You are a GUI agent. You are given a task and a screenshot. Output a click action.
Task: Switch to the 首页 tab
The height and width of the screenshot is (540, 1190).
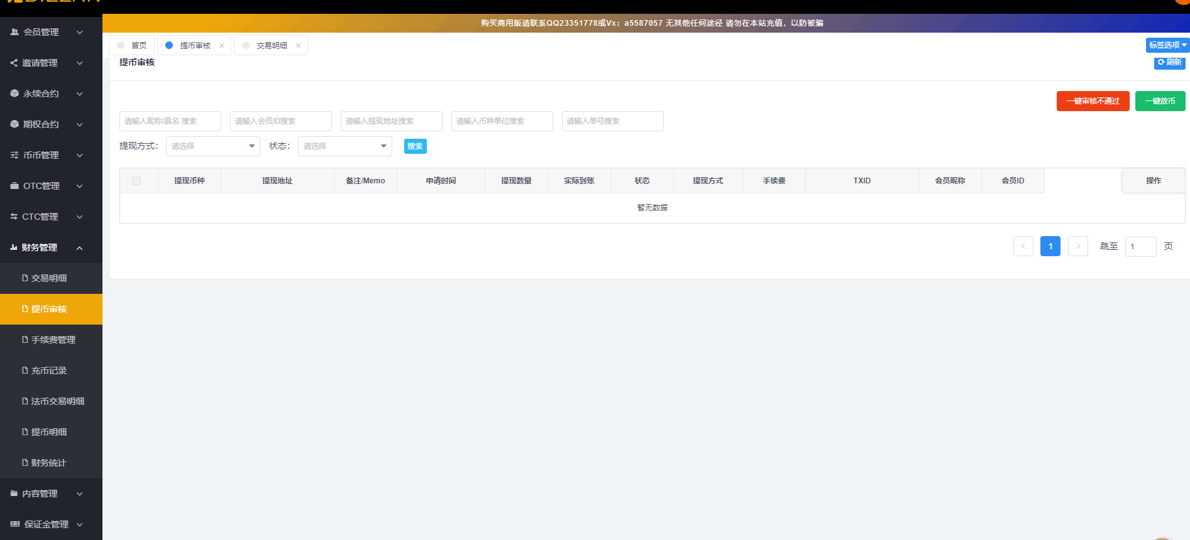pyautogui.click(x=133, y=46)
